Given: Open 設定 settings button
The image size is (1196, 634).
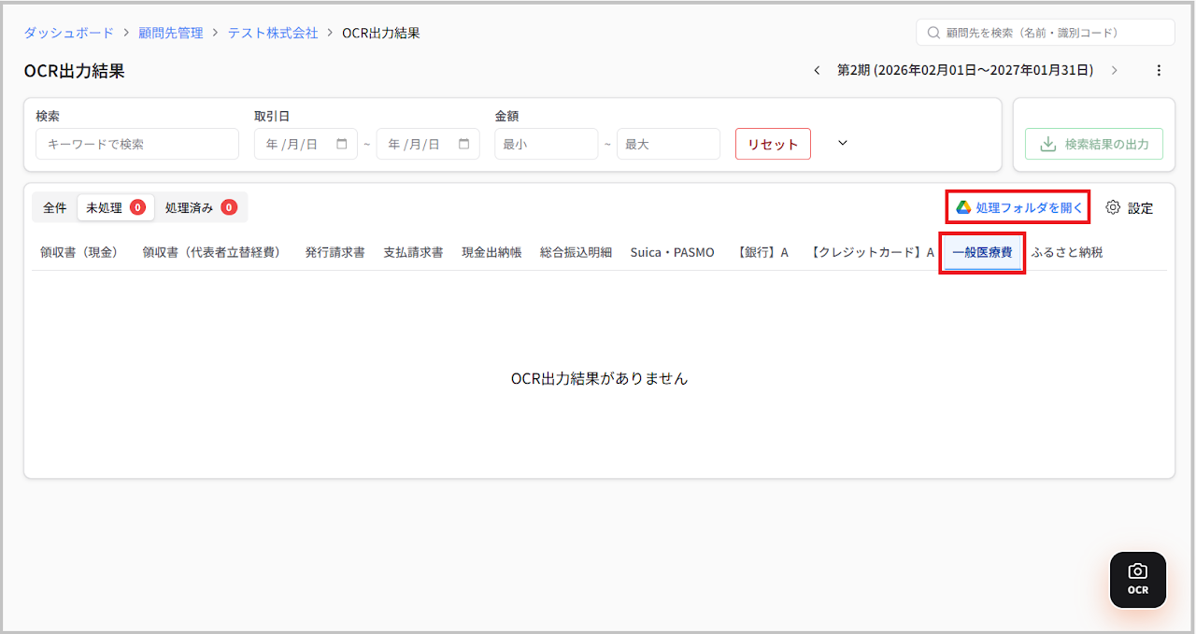Looking at the screenshot, I should (x=1130, y=207).
